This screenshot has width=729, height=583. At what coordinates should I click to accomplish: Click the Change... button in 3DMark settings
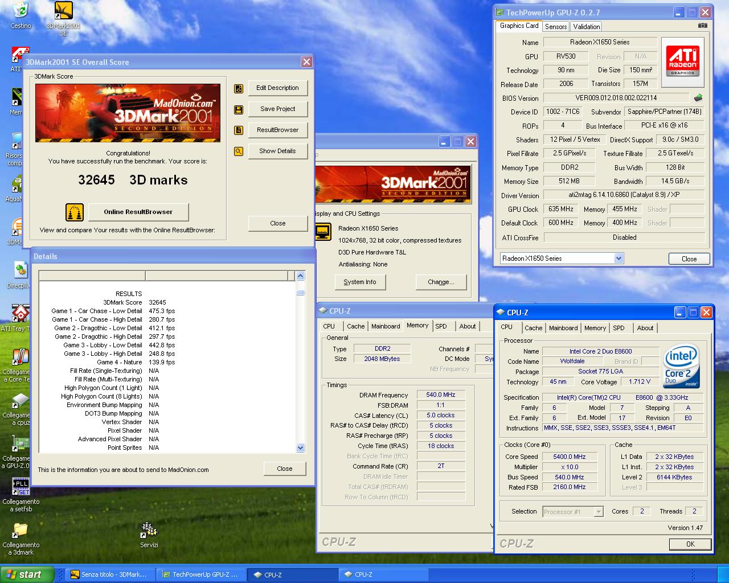tap(441, 282)
